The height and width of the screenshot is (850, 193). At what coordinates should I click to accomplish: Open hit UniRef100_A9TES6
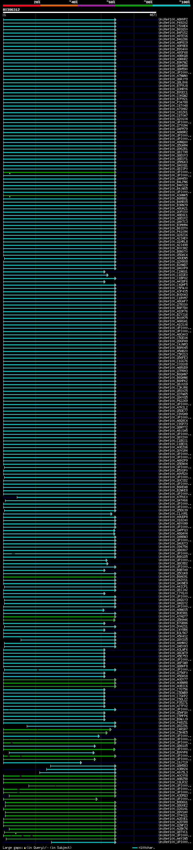[x=173, y=36]
